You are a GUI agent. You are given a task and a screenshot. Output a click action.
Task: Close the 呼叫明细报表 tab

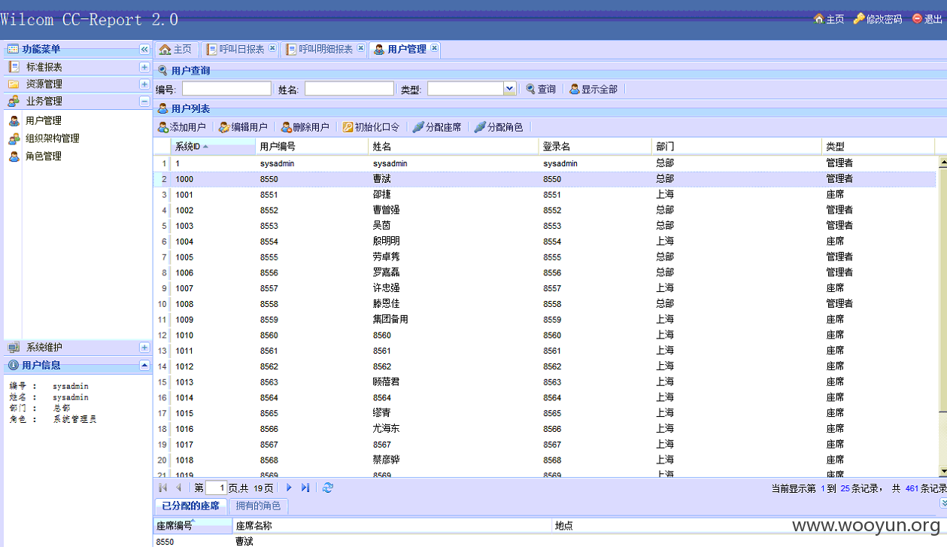[360, 48]
